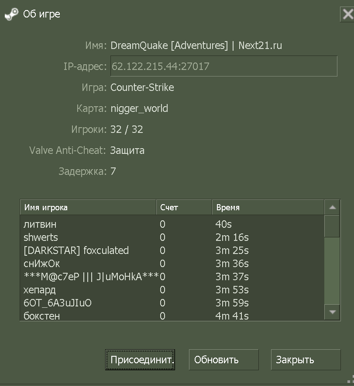Click the Steam logo icon in title bar
Viewport: 354px width, 386px height.
coord(11,14)
